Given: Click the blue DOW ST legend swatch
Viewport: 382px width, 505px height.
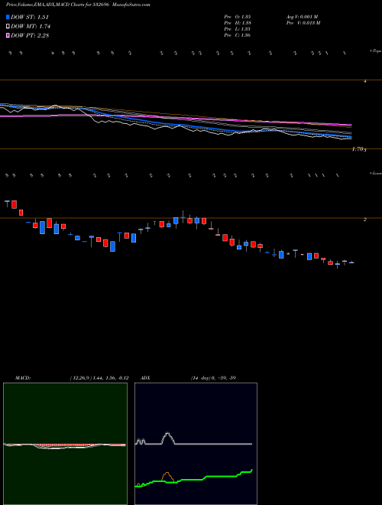Looking at the screenshot, I should pos(8,17).
